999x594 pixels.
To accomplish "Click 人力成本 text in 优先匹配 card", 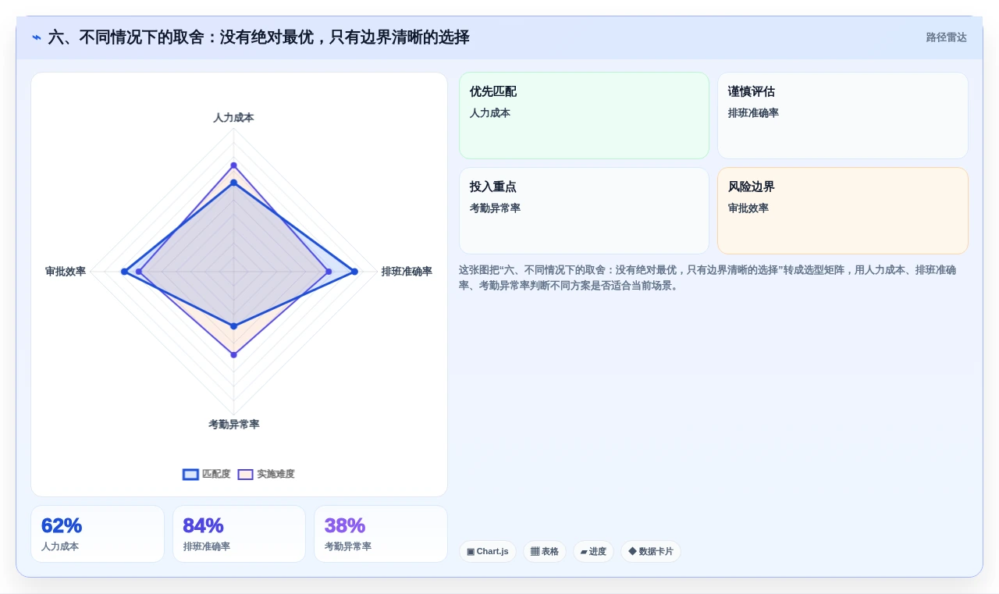I will [x=490, y=113].
